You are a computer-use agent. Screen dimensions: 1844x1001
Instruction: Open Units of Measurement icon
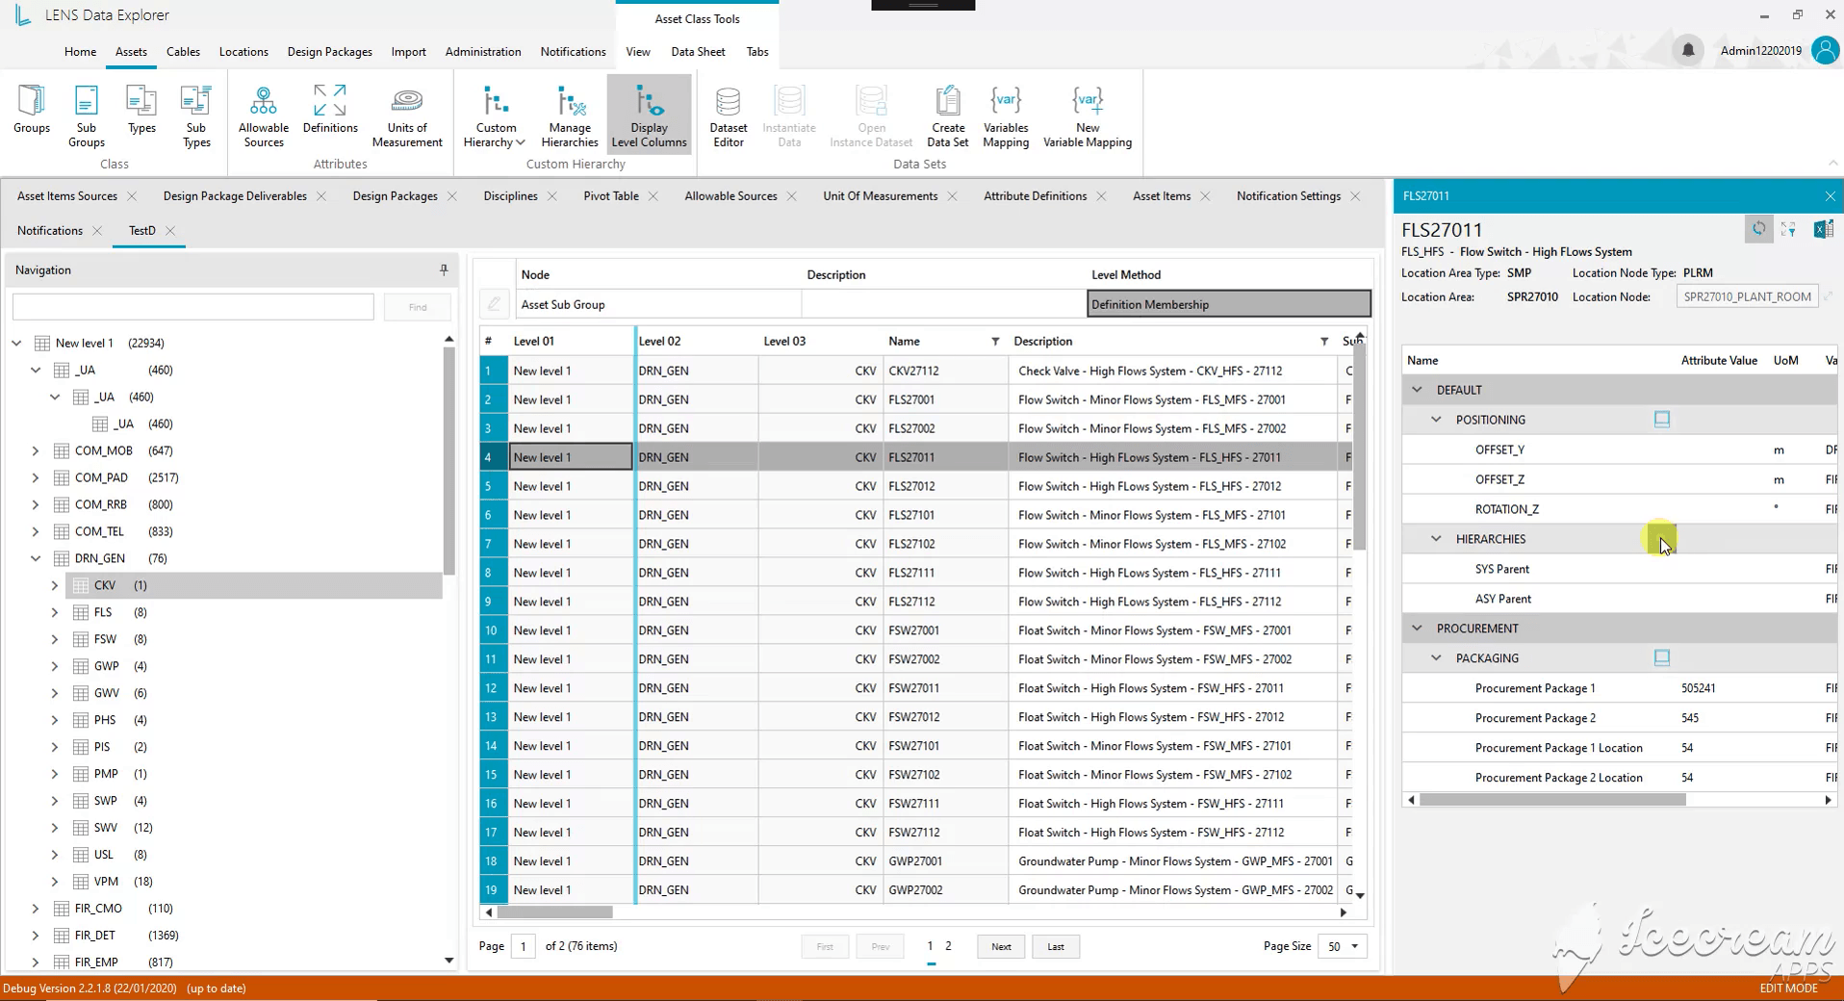tap(407, 115)
